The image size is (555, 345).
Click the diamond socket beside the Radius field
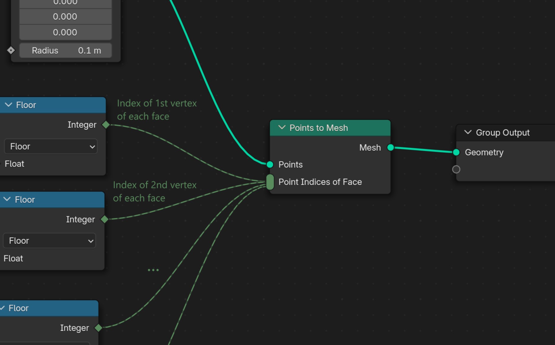pos(11,50)
